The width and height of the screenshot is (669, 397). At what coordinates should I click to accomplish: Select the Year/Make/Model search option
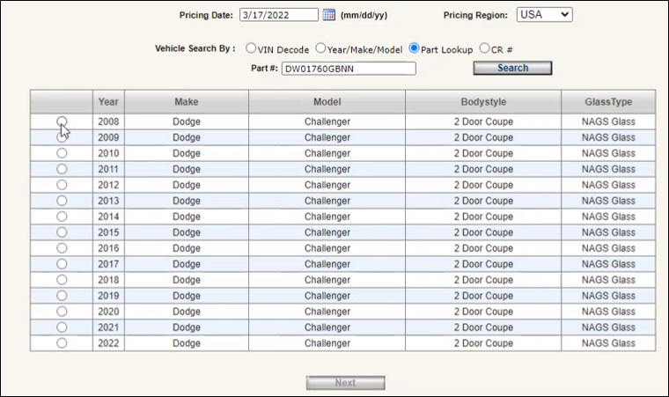(x=320, y=48)
